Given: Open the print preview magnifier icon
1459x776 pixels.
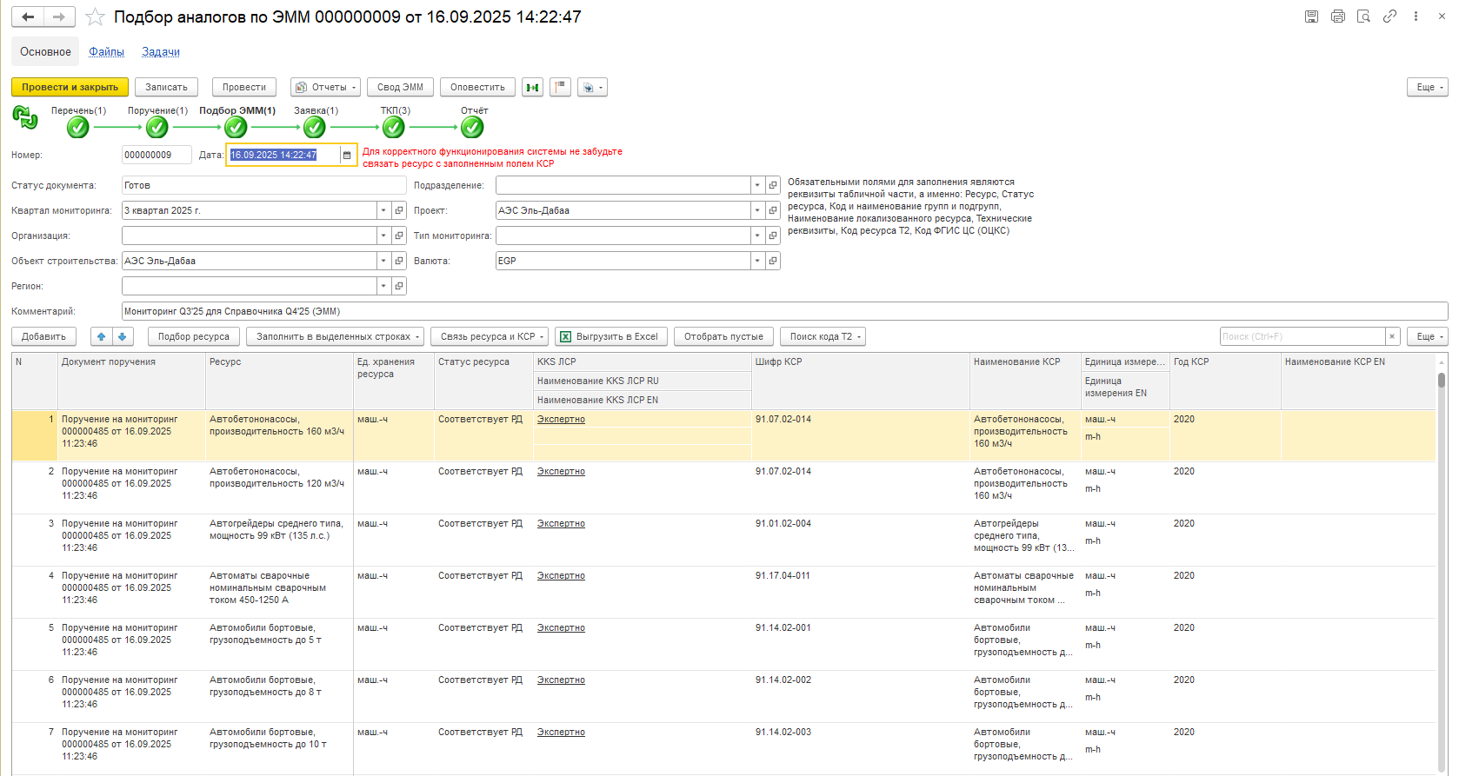Looking at the screenshot, I should (x=1363, y=17).
